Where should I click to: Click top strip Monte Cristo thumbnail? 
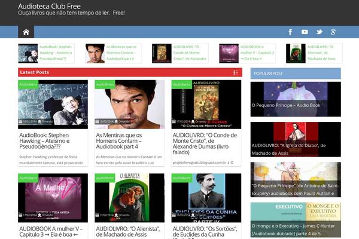[x=162, y=53]
